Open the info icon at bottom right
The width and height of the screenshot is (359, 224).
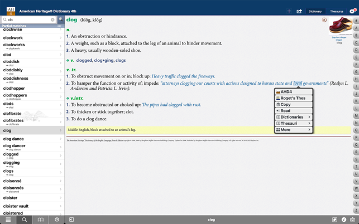click(344, 220)
